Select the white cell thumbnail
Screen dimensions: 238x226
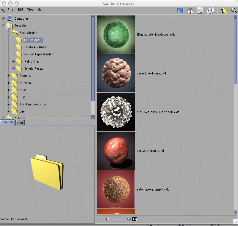[116, 112]
